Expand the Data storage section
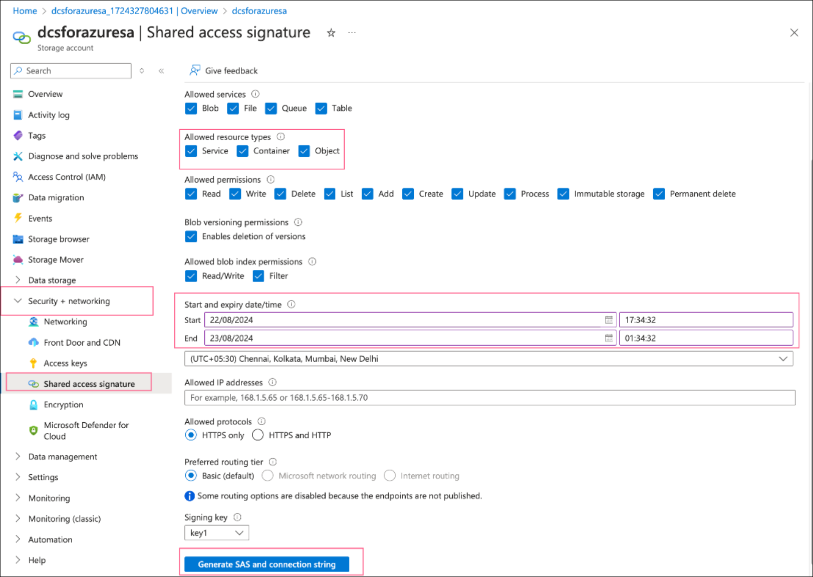Viewport: 813px width, 577px height. (18, 280)
